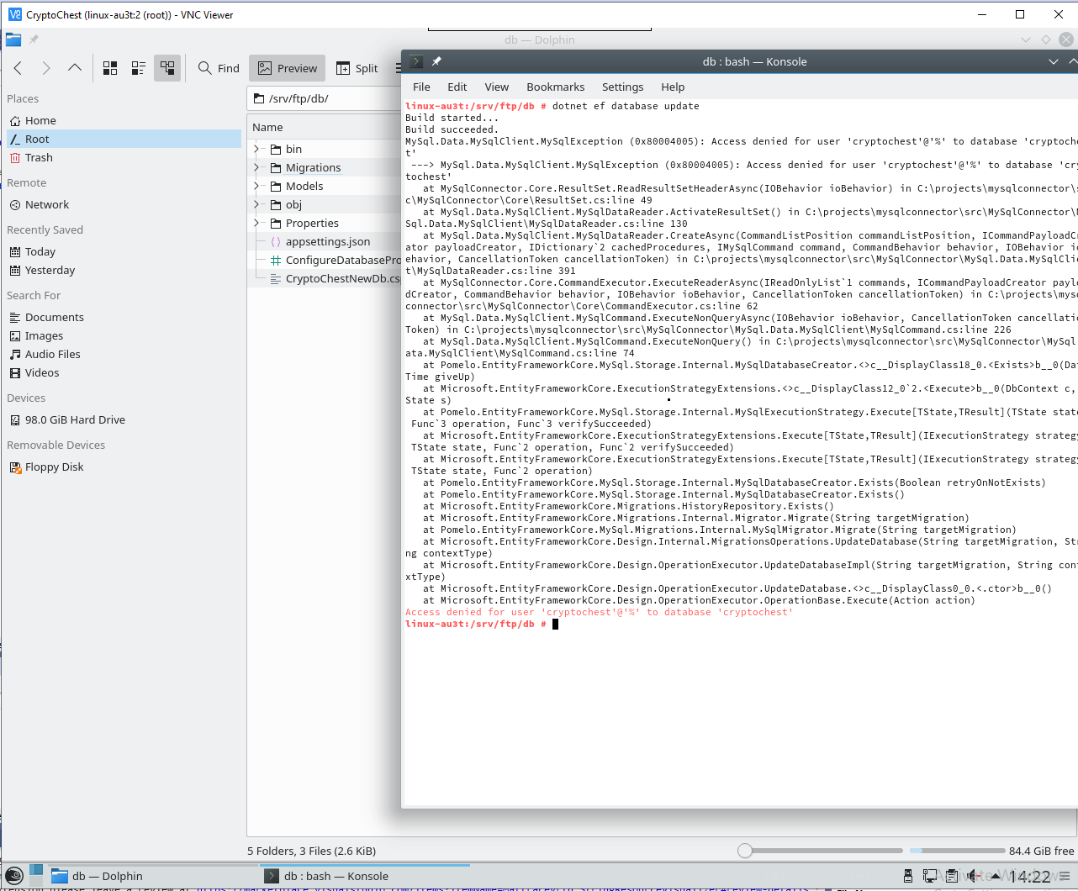Open clipboard tray icon
Viewport: 1078px width, 891px height.
(952, 876)
